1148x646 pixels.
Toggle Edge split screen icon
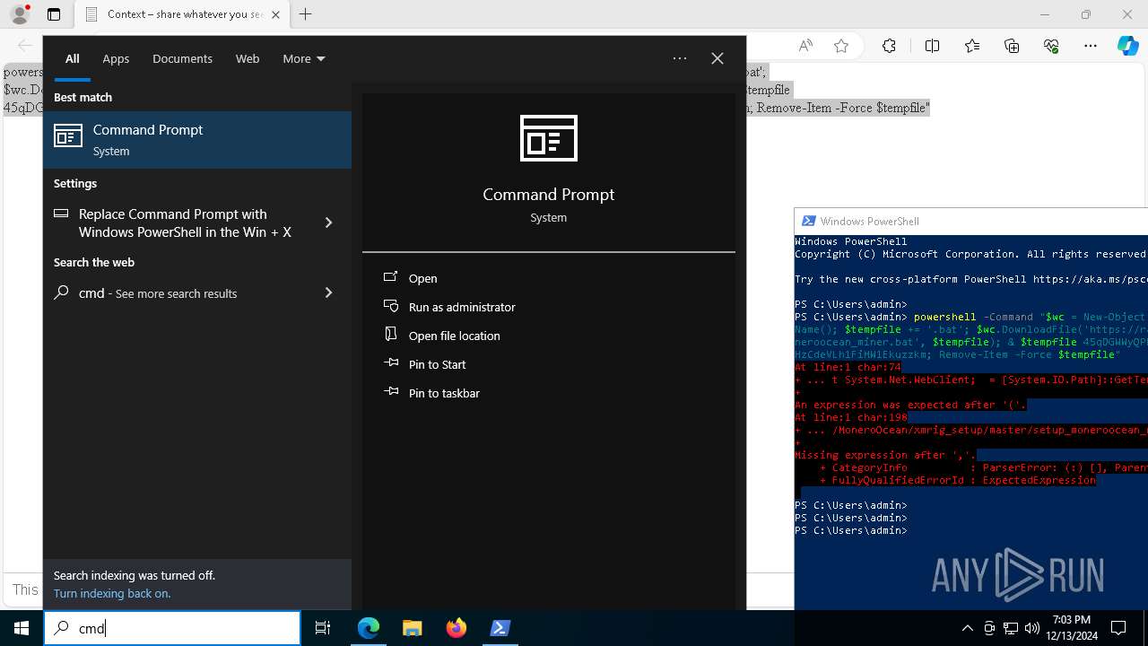coord(932,46)
